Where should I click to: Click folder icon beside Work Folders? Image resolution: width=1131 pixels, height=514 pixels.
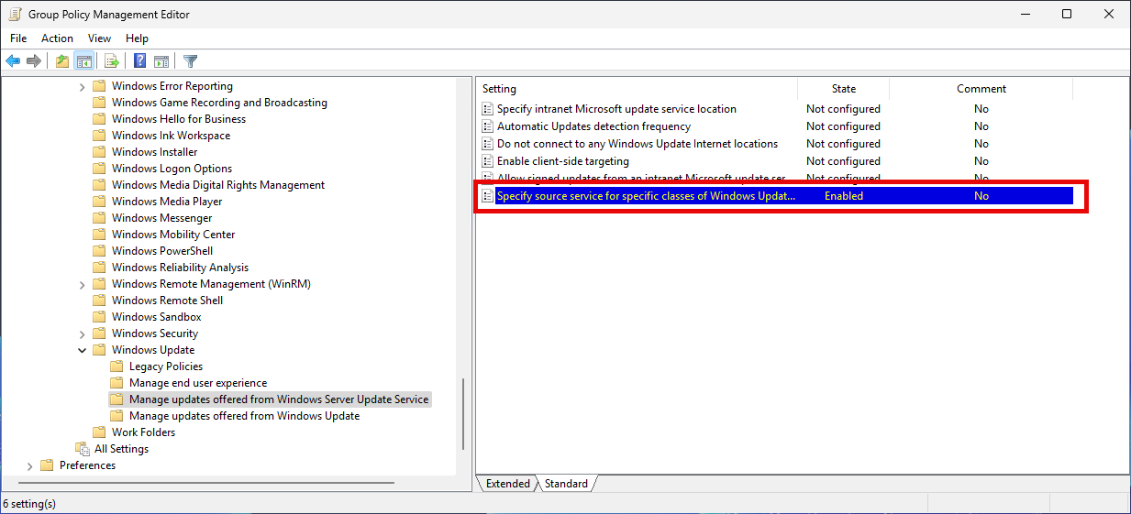[x=100, y=432]
